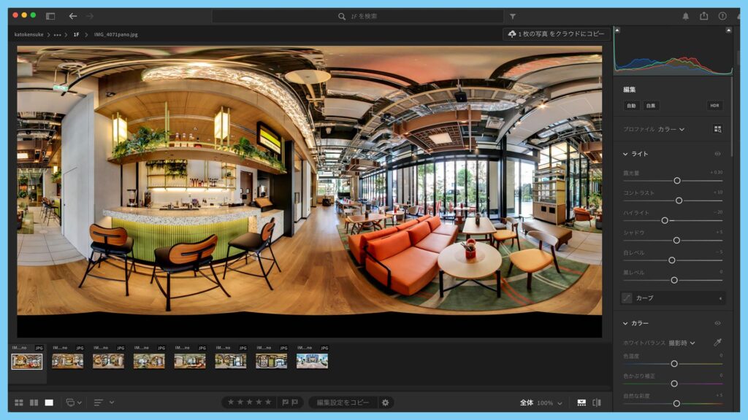Toggle the left sidebar panel icon
Screen dimensions: 748x420
pyautogui.click(x=50, y=15)
